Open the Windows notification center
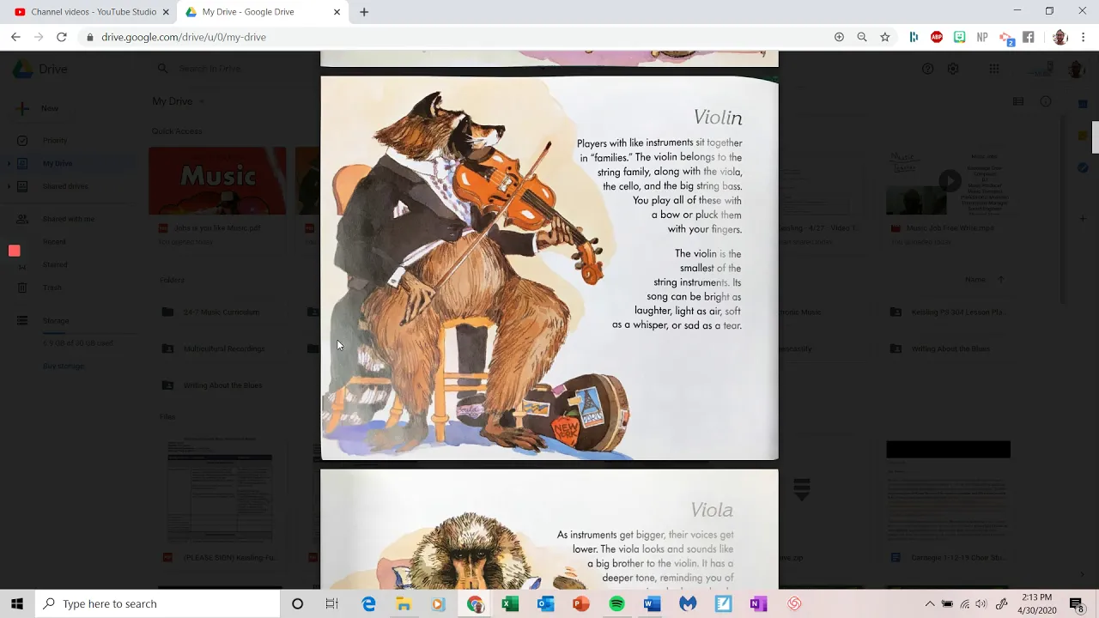This screenshot has width=1099, height=618. point(1077,603)
